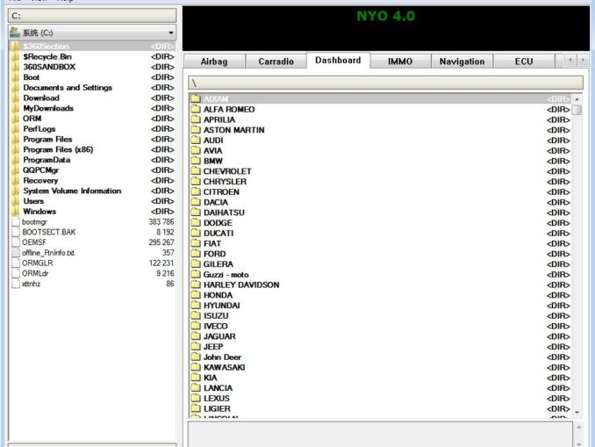Viewport: 595px width, 447px height.
Task: Select the System Volume Information directory
Action: pyautogui.click(x=92, y=191)
